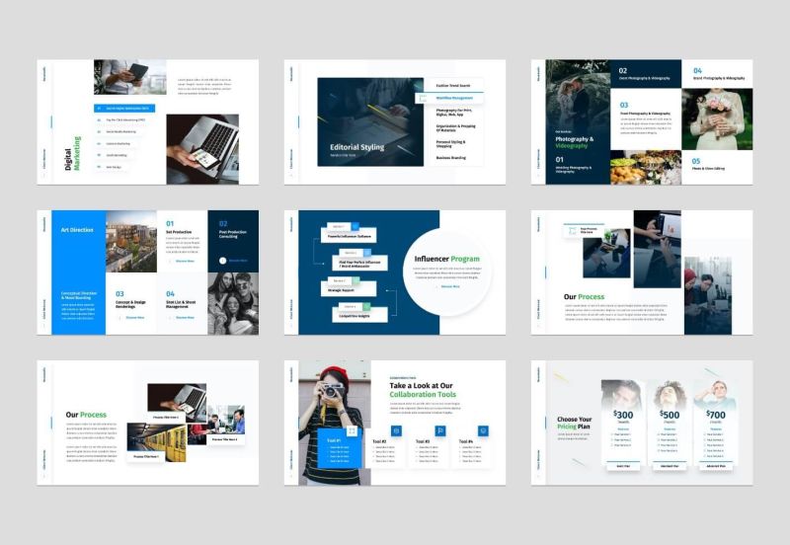
Task: Click the flag icon above Tool #3
Action: coord(439,431)
